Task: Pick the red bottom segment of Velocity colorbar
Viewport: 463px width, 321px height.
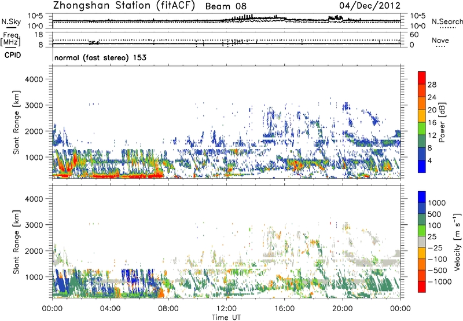Action: pos(422,287)
